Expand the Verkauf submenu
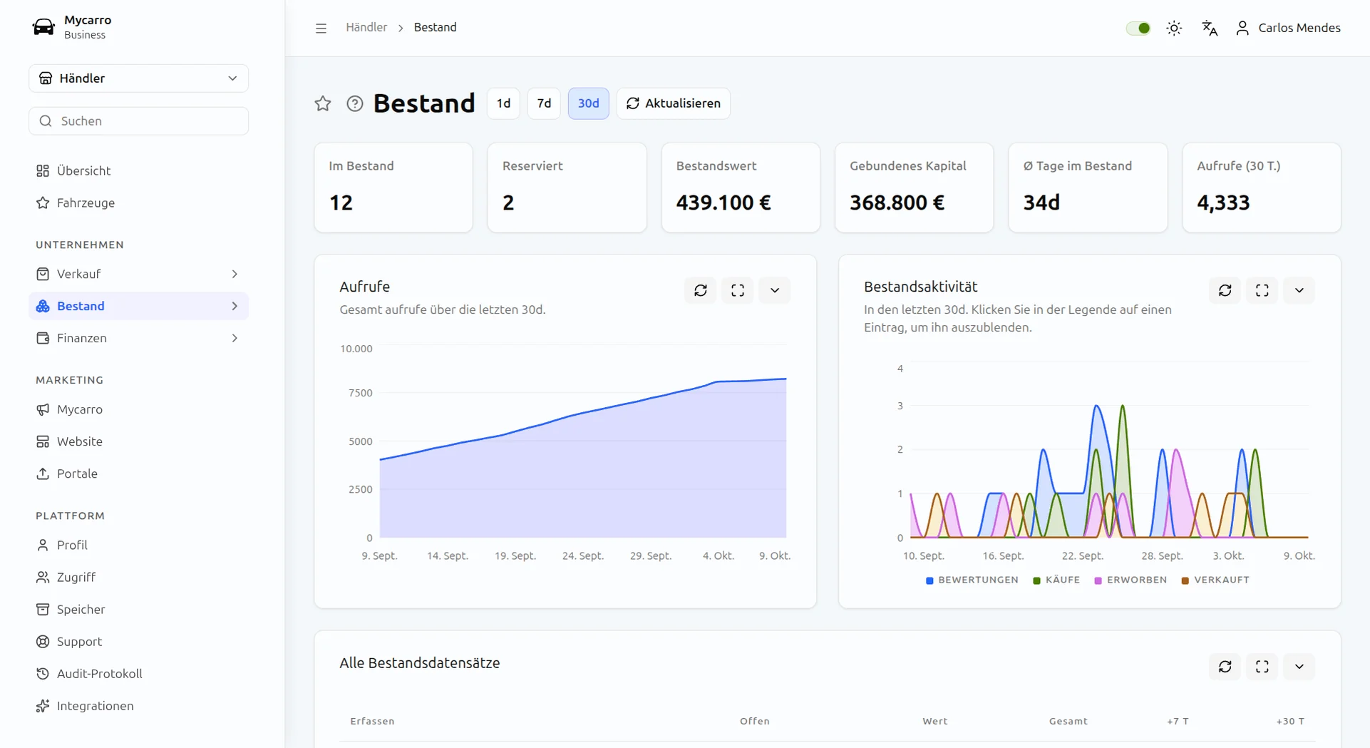 coord(139,274)
